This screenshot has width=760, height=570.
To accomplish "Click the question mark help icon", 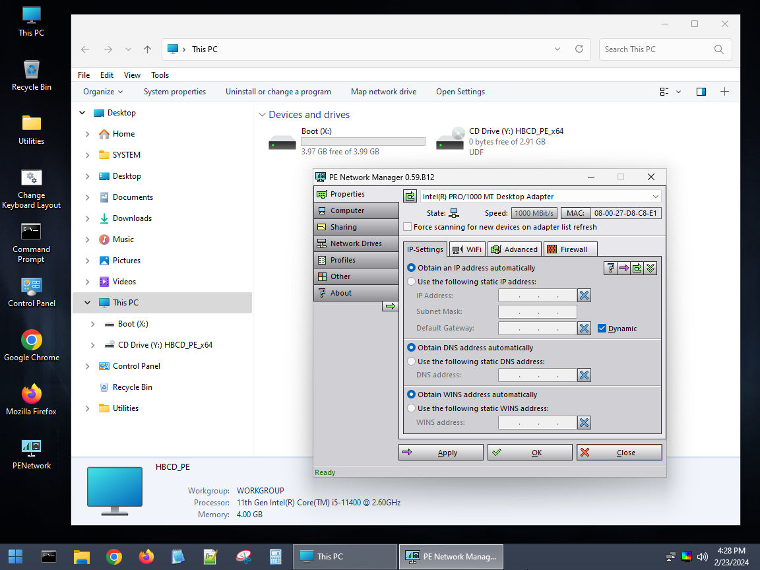I will tap(611, 268).
